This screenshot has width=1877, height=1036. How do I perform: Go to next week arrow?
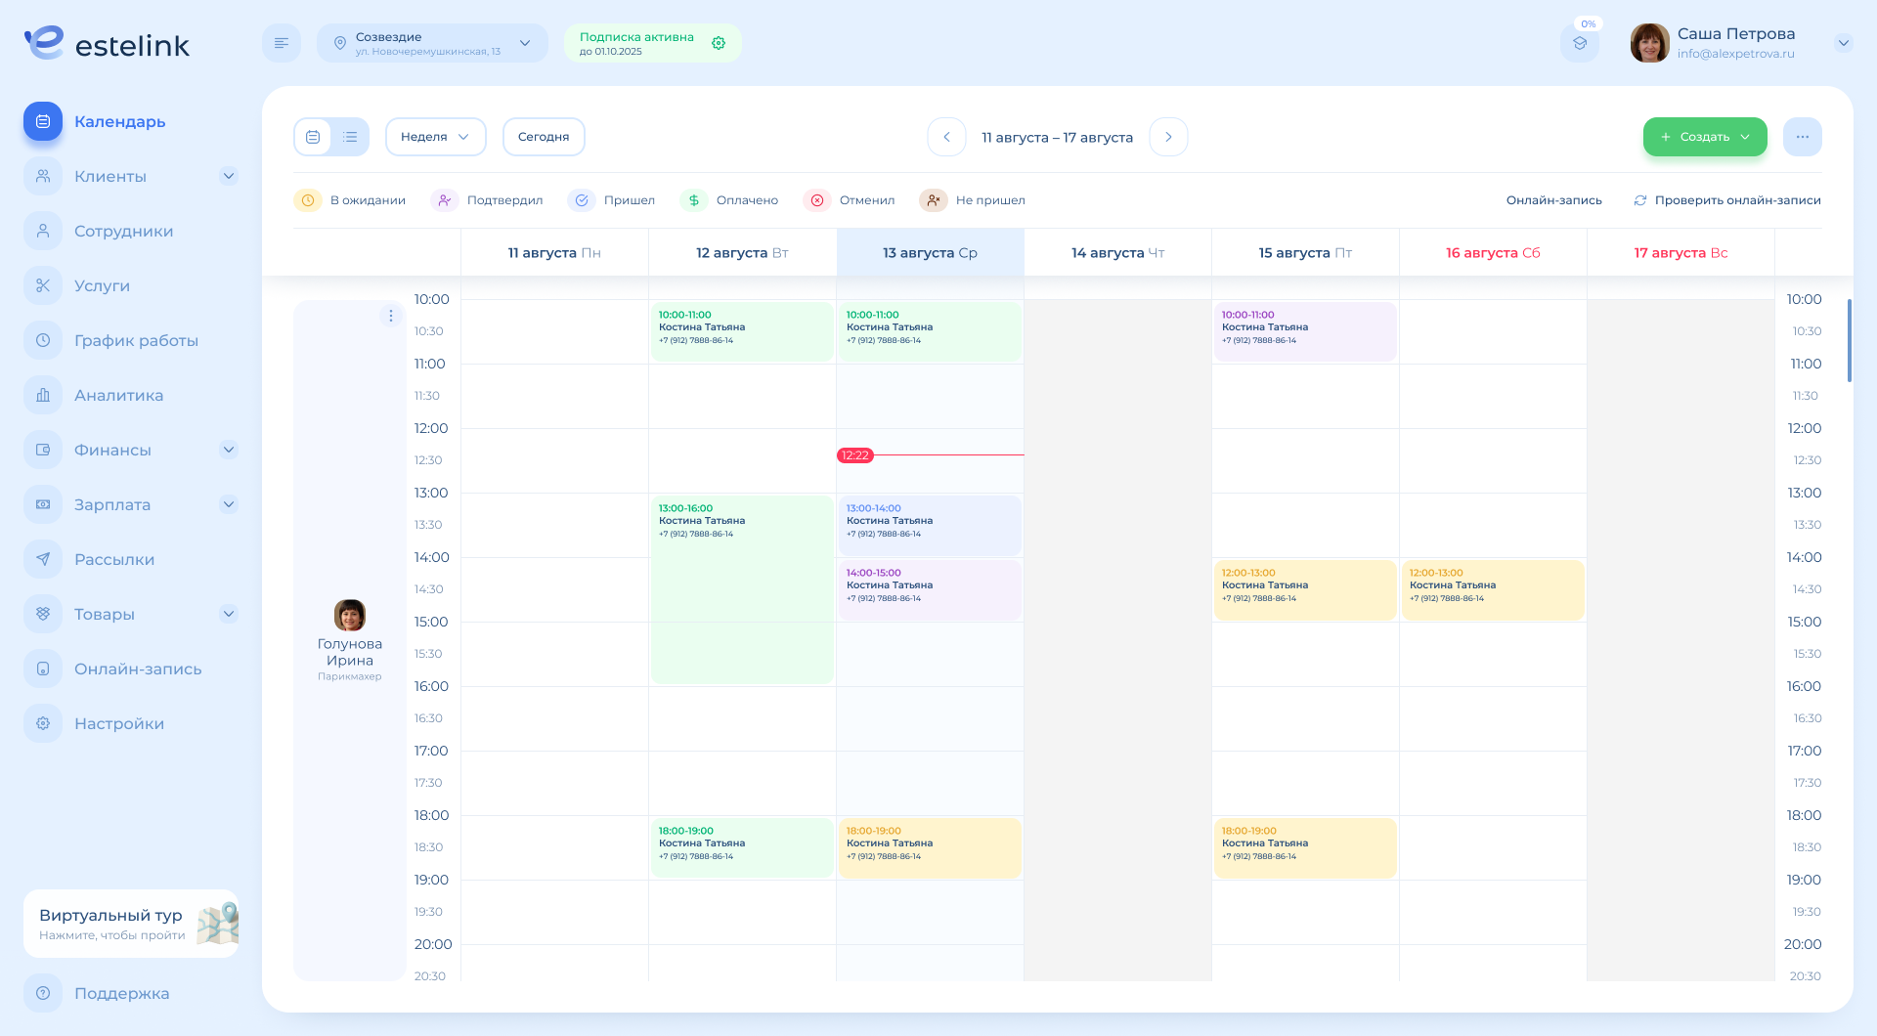pyautogui.click(x=1168, y=137)
